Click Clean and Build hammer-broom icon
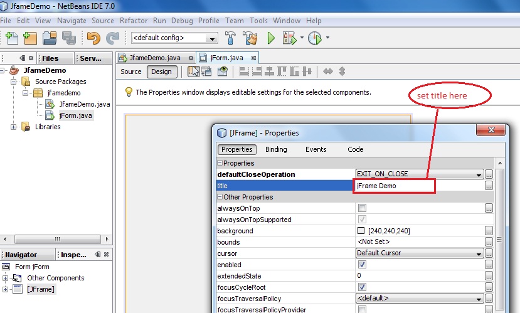The height and width of the screenshot is (313, 520). (250, 38)
